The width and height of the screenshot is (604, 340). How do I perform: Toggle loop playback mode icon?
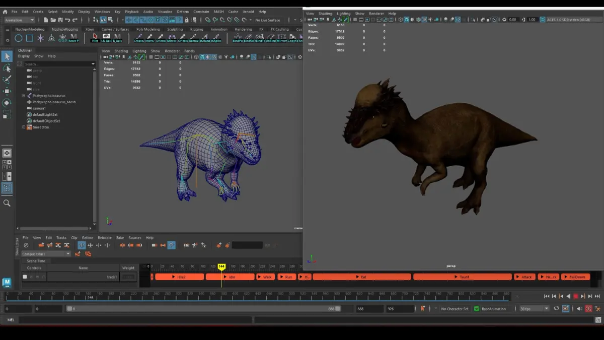[556, 308]
